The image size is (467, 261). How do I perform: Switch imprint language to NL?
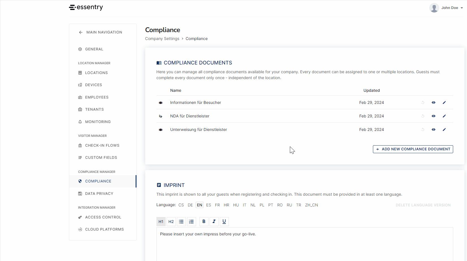[253, 205]
